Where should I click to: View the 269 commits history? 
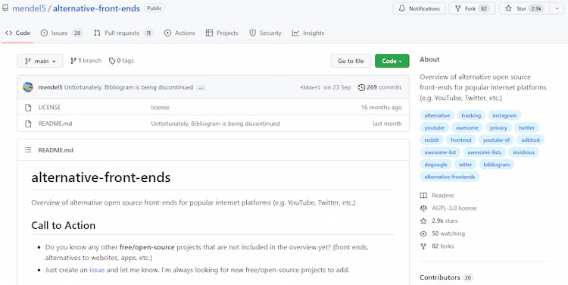pyautogui.click(x=380, y=87)
